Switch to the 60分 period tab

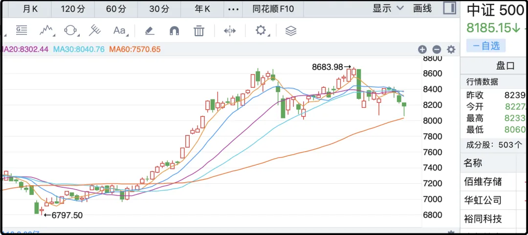(x=115, y=9)
